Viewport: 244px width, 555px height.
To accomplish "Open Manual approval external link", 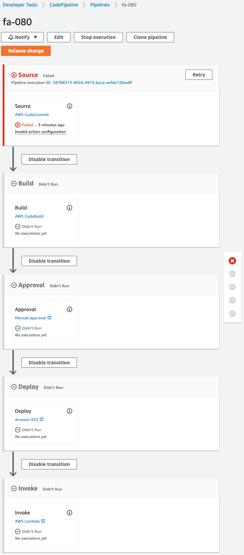I will point(33,318).
